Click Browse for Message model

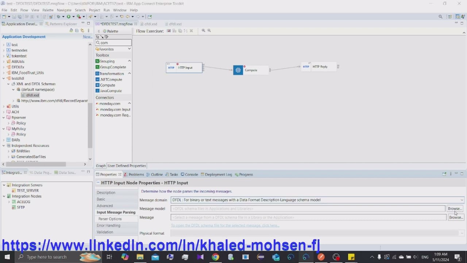pos(454,209)
